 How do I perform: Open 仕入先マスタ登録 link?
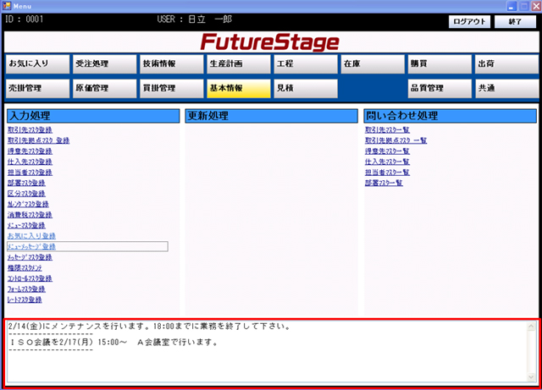[x=30, y=162]
